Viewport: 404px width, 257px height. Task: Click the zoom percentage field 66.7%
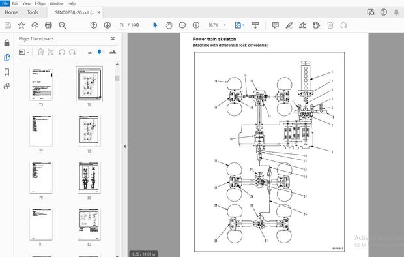[x=213, y=25]
